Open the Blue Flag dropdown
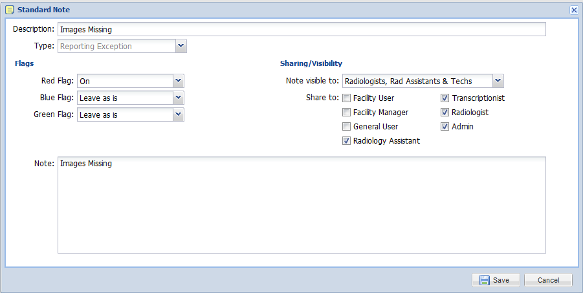583x293 pixels. pyautogui.click(x=178, y=98)
